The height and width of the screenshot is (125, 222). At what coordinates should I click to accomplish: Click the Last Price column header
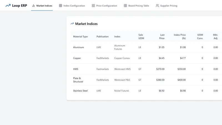click(162, 37)
